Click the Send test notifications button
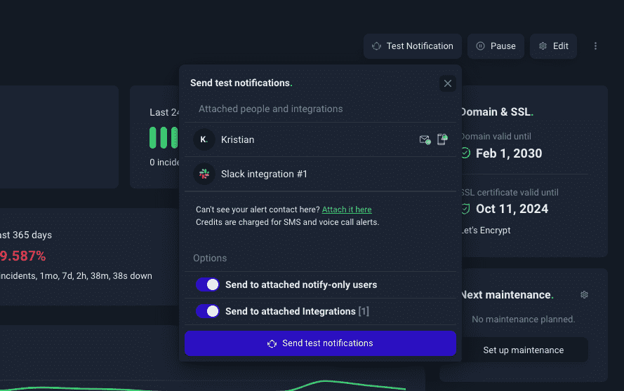Viewport: 624px width, 391px height. click(x=320, y=343)
